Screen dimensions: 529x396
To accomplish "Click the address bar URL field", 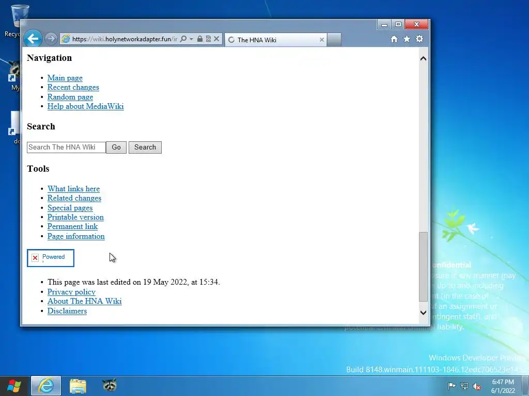I will (125, 39).
